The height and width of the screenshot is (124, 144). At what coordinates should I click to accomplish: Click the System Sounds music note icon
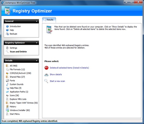tap(7, 84)
